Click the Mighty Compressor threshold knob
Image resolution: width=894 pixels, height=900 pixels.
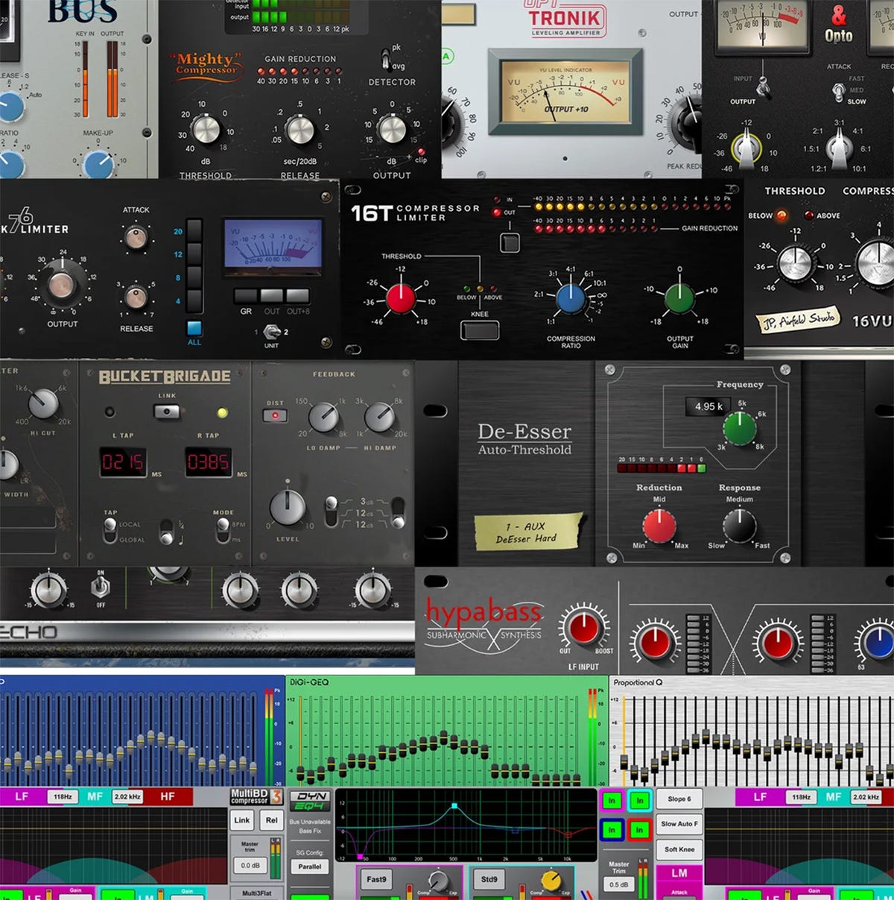[x=206, y=129]
